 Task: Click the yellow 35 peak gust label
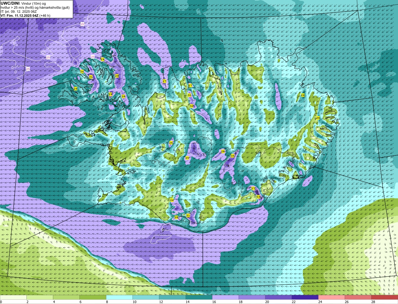(232, 156)
